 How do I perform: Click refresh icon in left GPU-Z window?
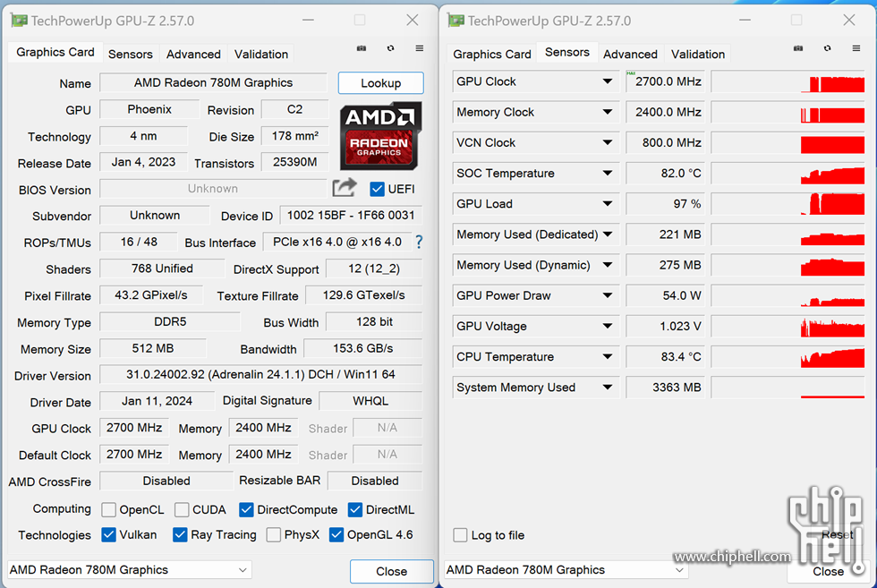(390, 48)
